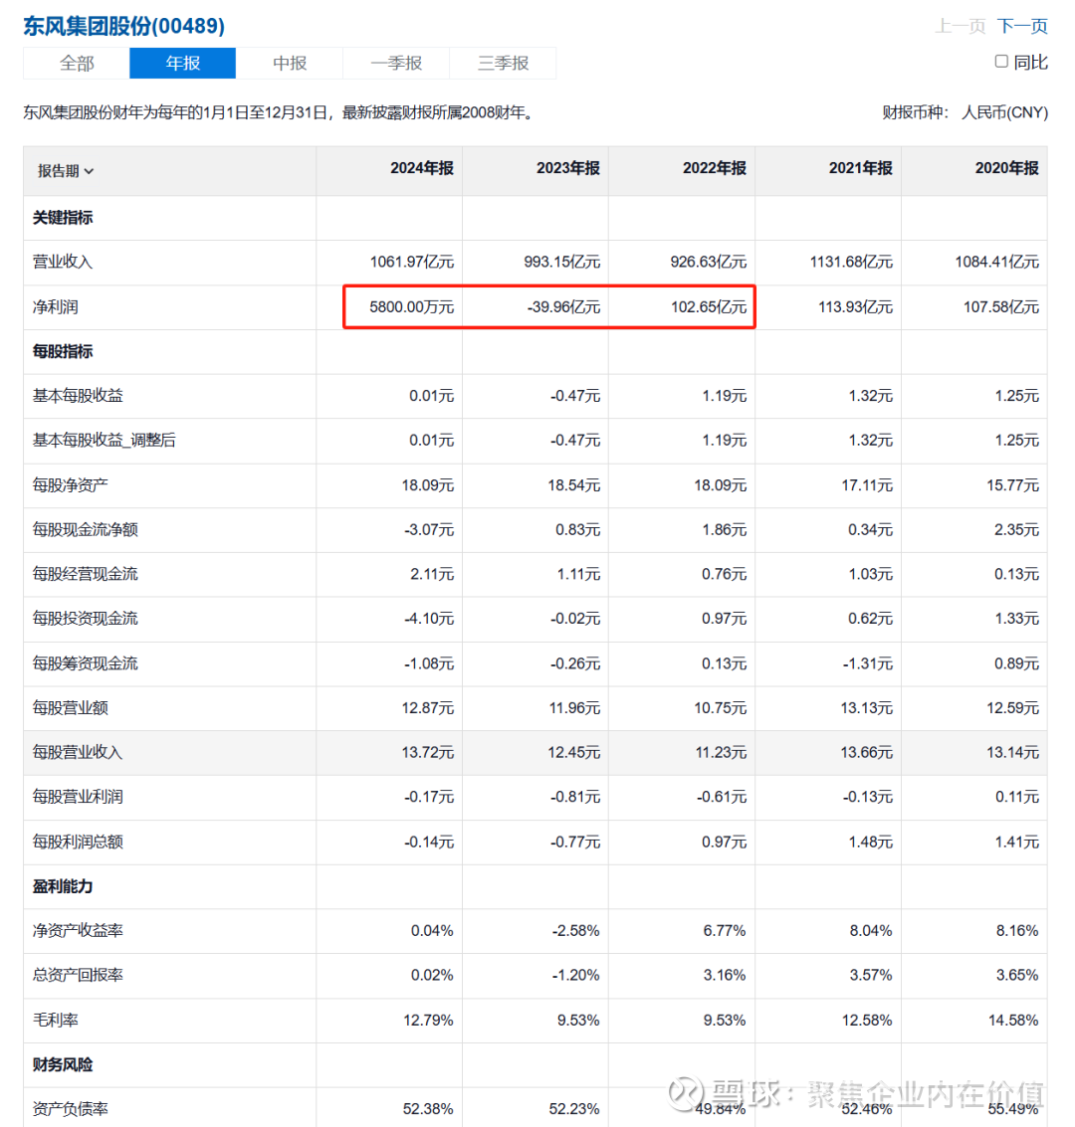The height and width of the screenshot is (1127, 1075).
Task: Select the 2020年报 column header
Action: click(x=1006, y=168)
